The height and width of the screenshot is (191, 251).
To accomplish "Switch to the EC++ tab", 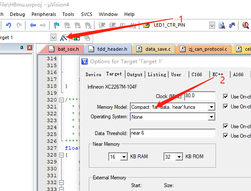I will 220,74.
